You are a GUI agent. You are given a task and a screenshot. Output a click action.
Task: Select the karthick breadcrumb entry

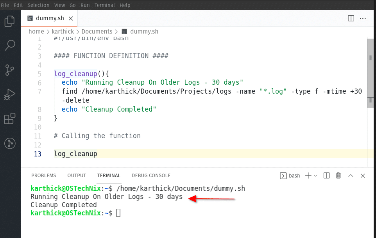click(x=63, y=31)
